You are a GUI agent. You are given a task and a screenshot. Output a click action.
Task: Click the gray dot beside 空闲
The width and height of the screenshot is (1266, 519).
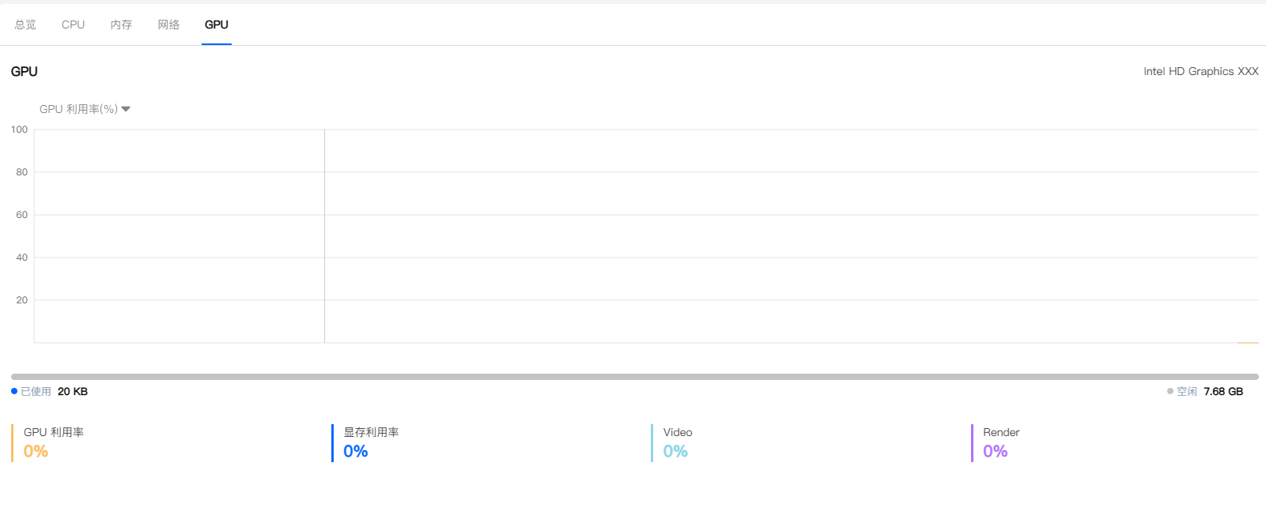pyautogui.click(x=1170, y=391)
